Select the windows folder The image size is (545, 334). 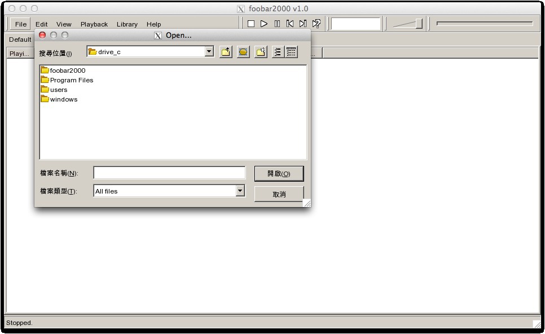[x=59, y=99]
